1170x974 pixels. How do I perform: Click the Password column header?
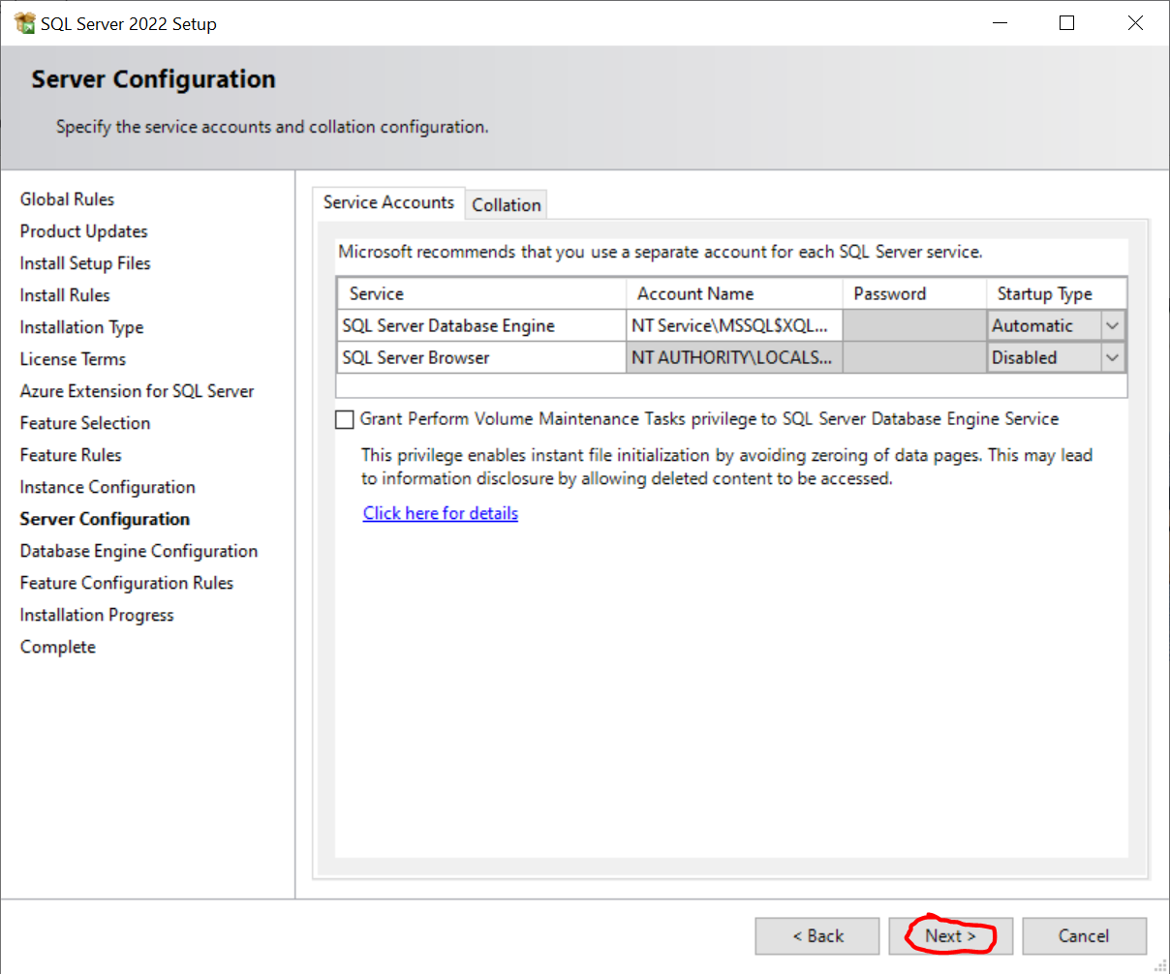coord(914,294)
